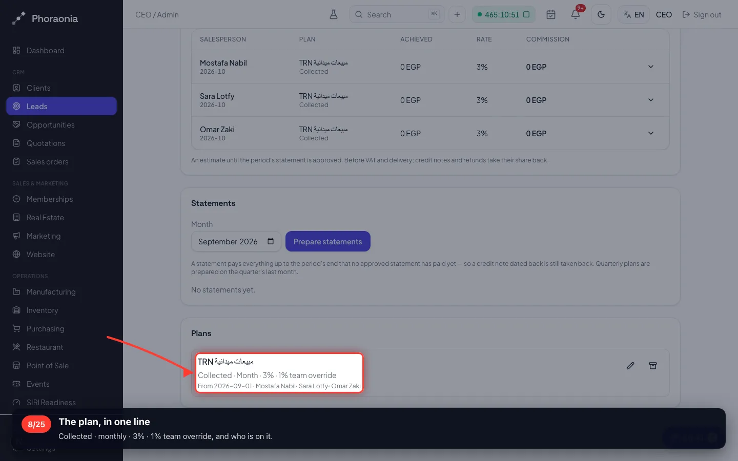Click the SALESPERSON column header

click(223, 39)
